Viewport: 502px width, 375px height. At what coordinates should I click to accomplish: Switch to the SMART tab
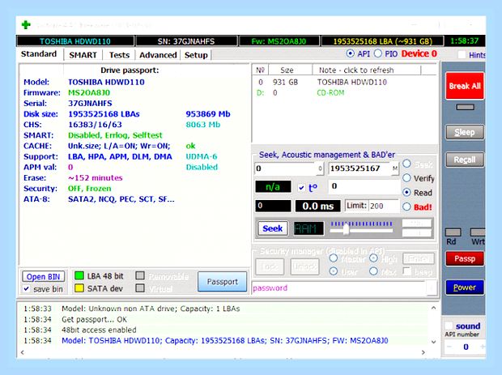click(x=83, y=55)
